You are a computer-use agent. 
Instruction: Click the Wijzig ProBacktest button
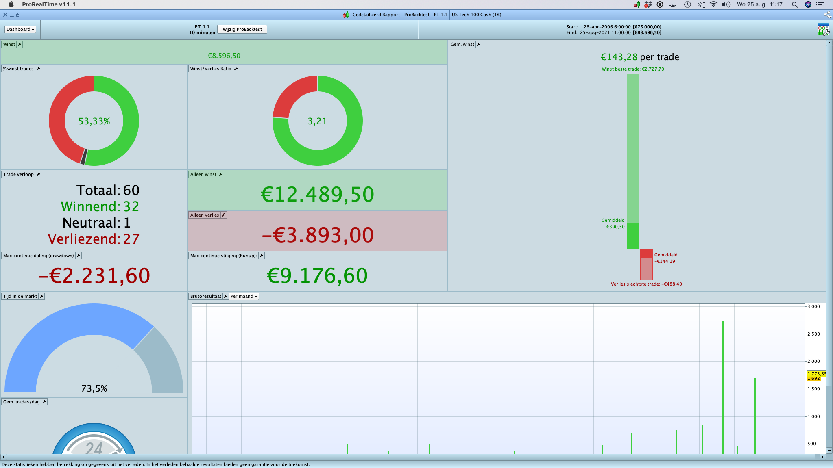(x=242, y=29)
